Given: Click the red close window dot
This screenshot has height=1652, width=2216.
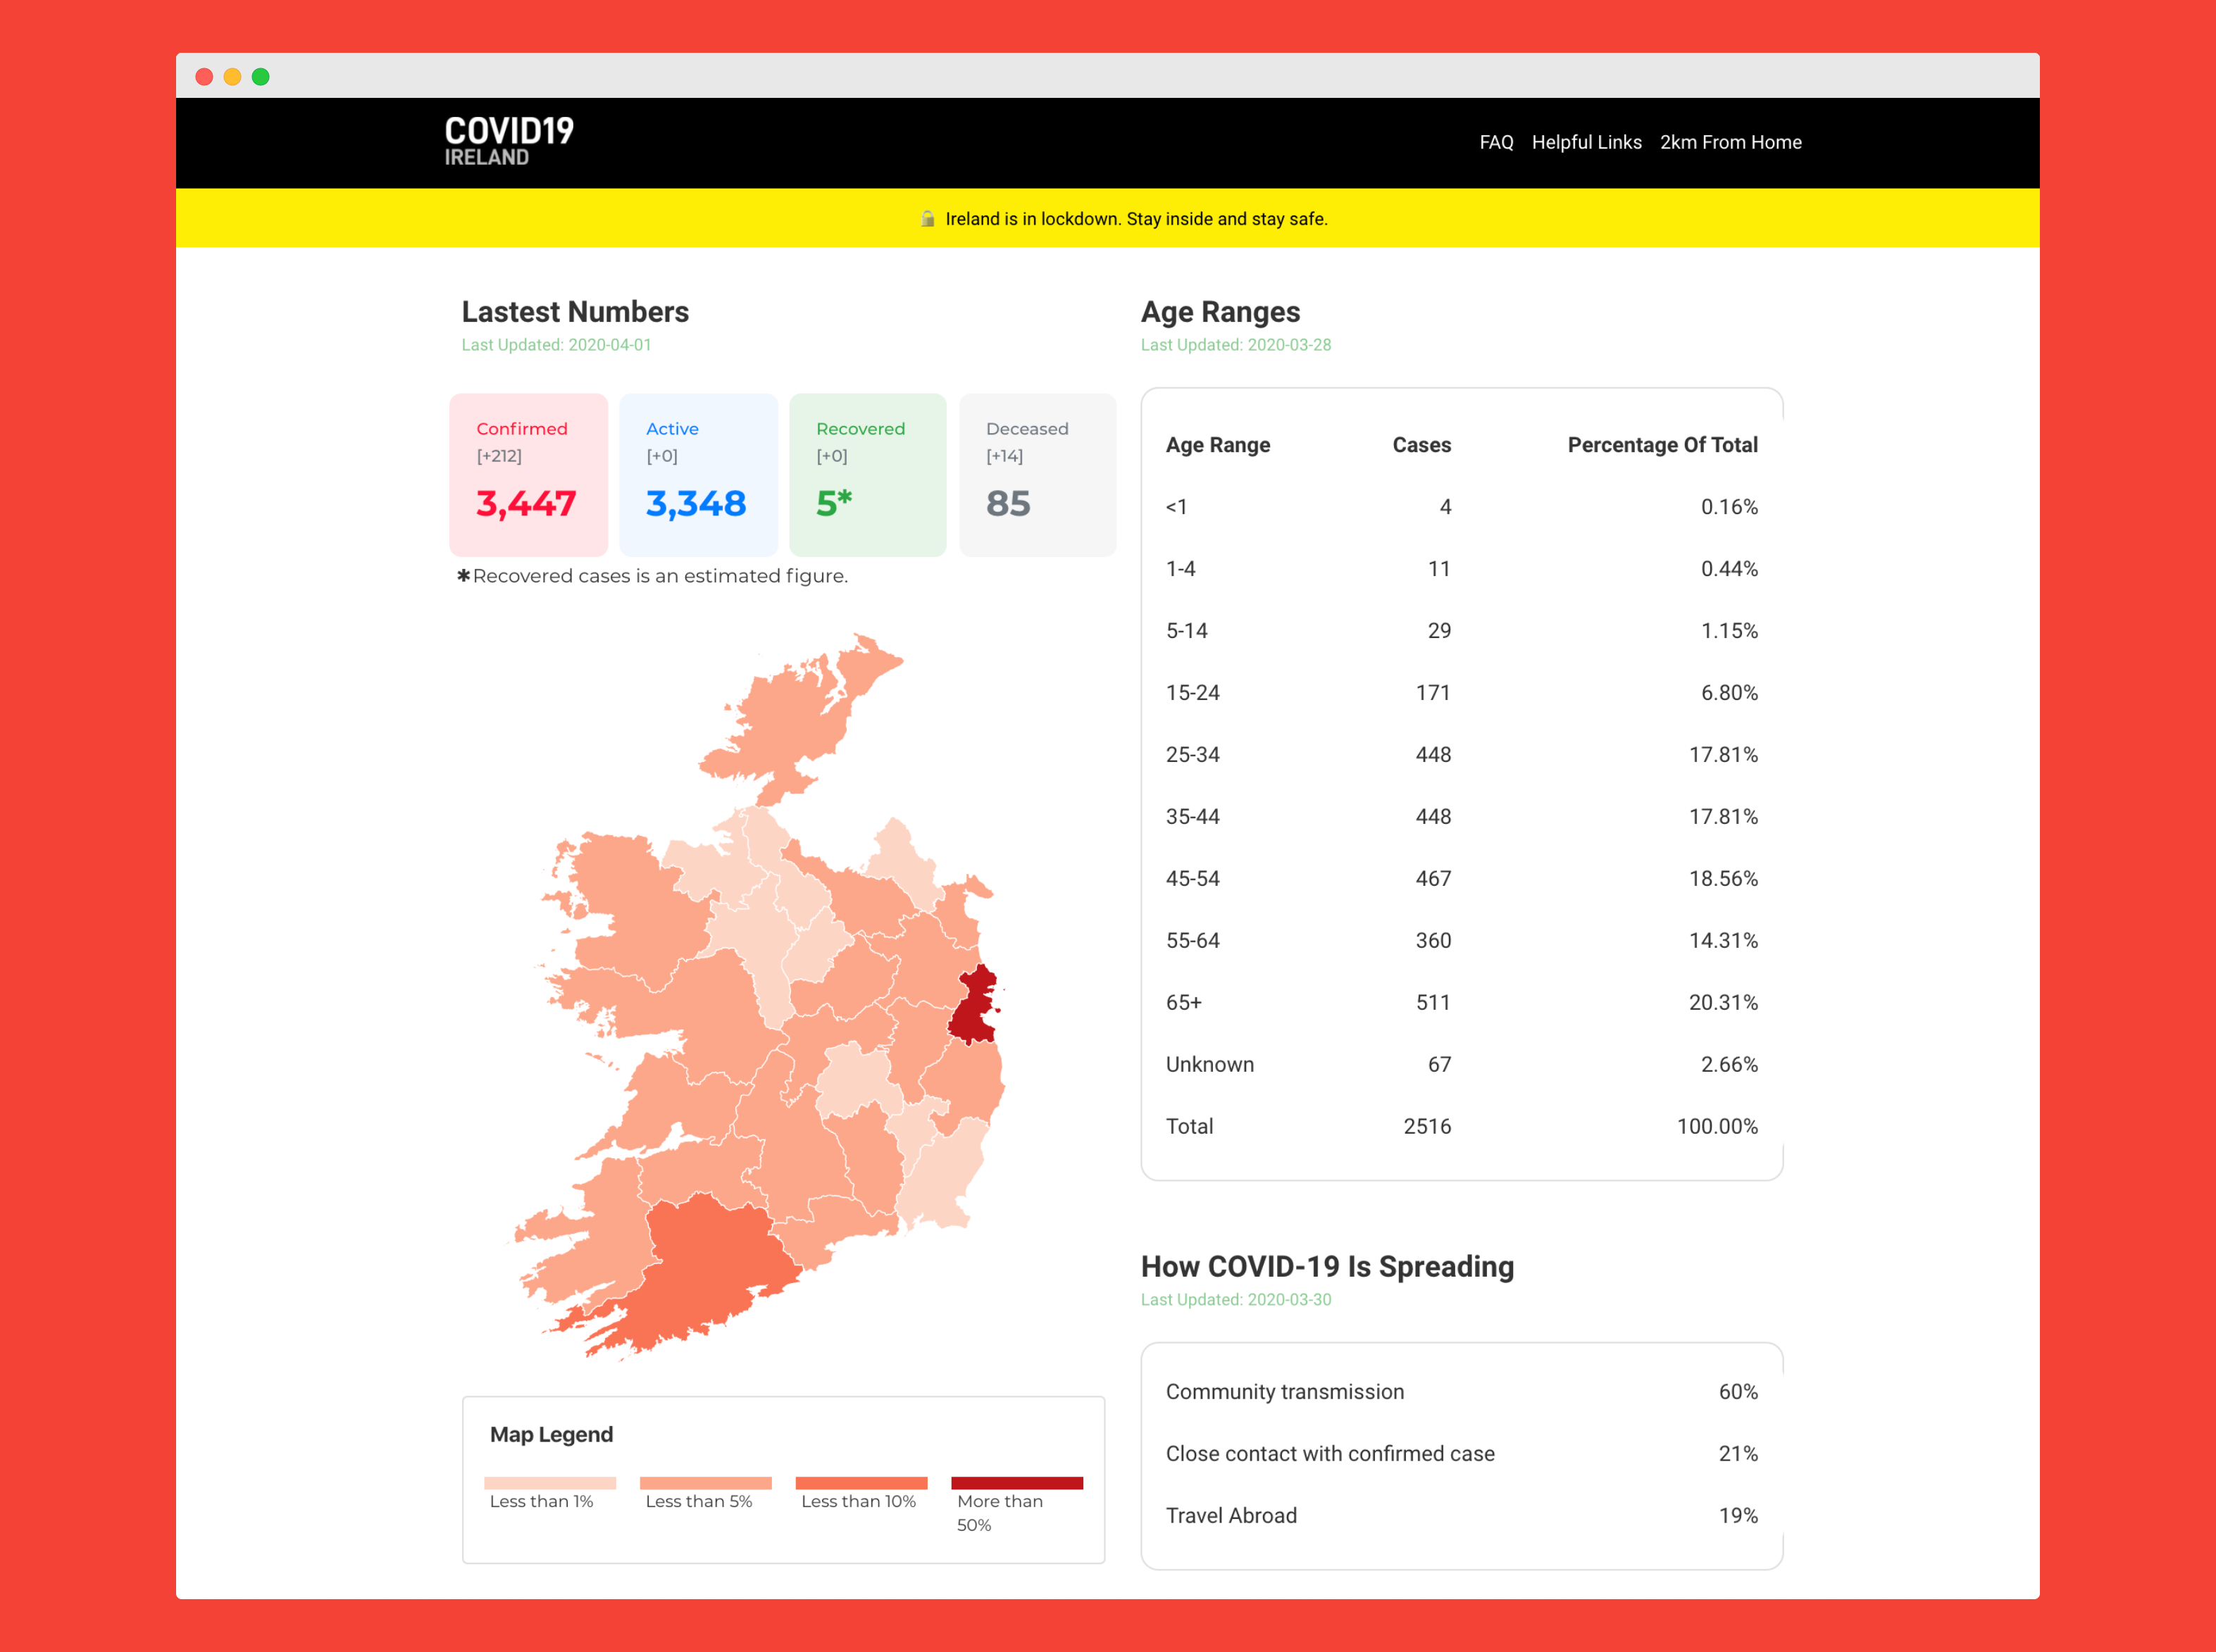Looking at the screenshot, I should pos(204,77).
